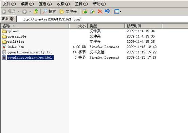This screenshot has height=133, width=188.
Task: Click the 2009-11-23 17:27 modified date
Action: (x=142, y=57)
